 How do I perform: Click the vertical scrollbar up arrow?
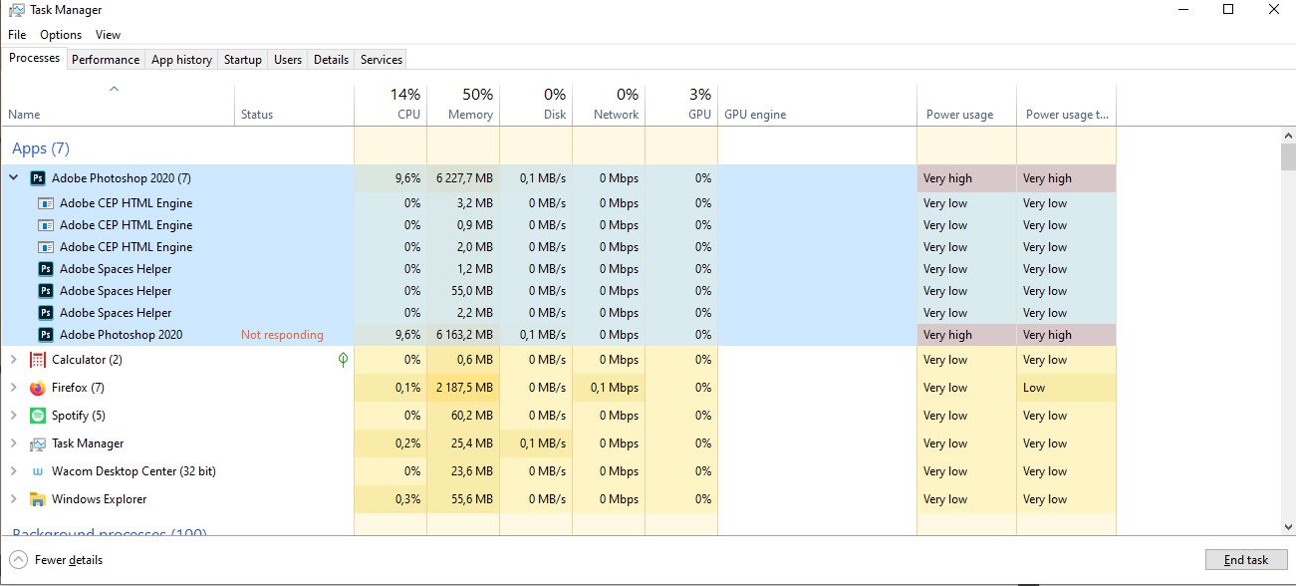(x=1287, y=137)
